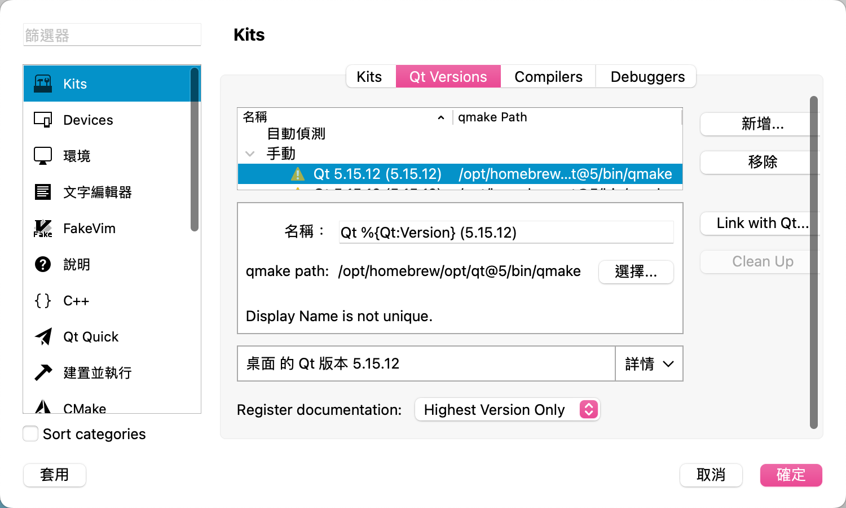Select the Qt Quick paper plane icon
The image size is (846, 508).
point(43,336)
